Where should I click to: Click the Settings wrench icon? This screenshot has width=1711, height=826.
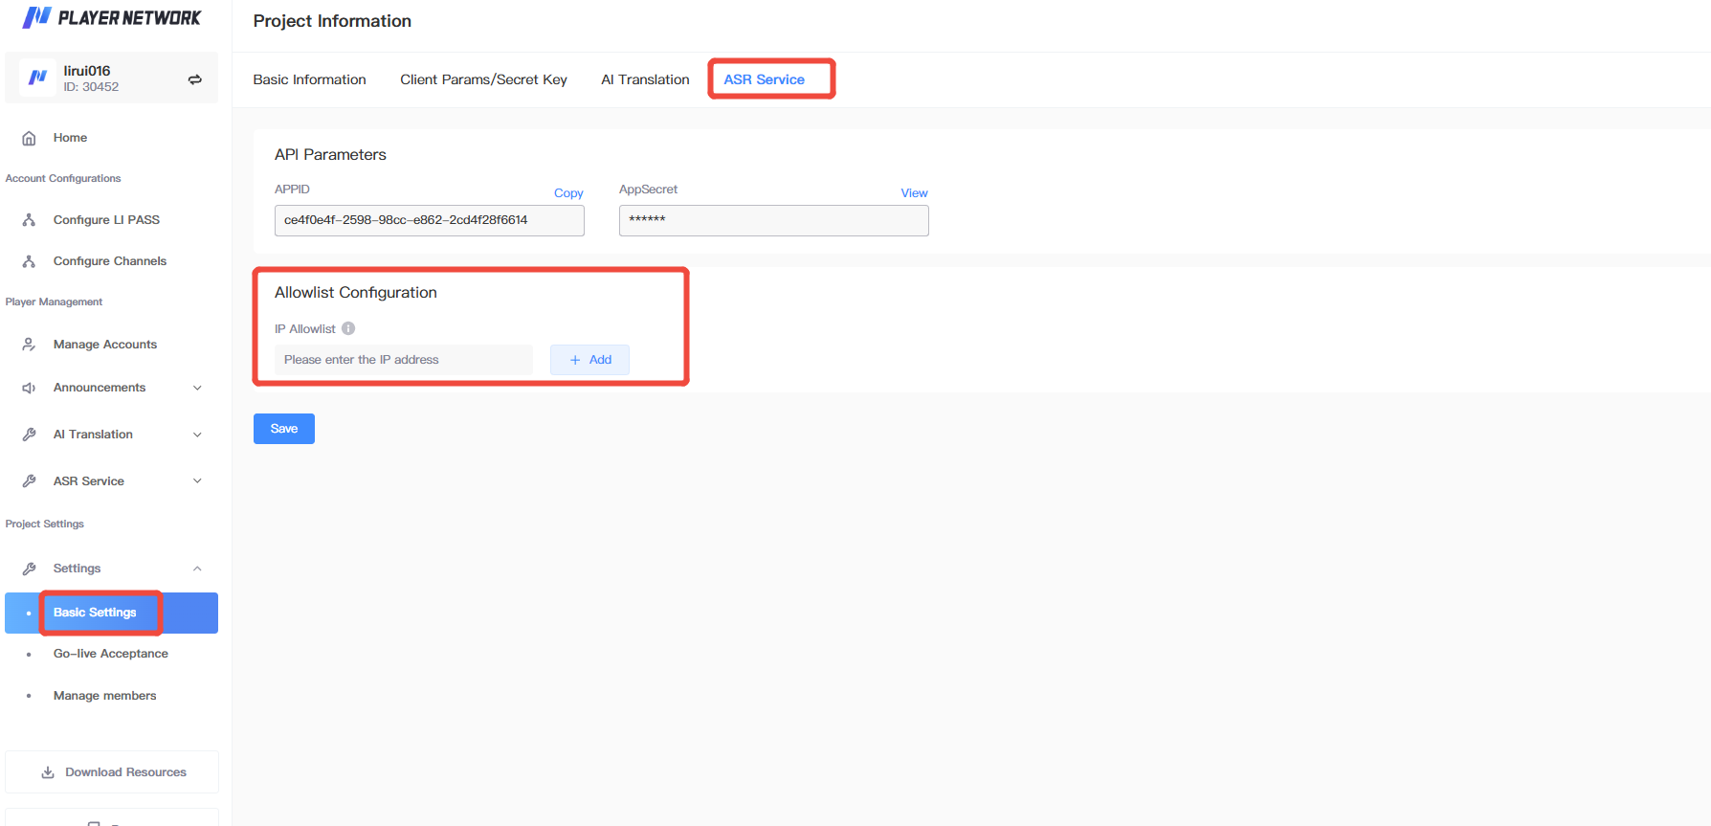pyautogui.click(x=30, y=569)
